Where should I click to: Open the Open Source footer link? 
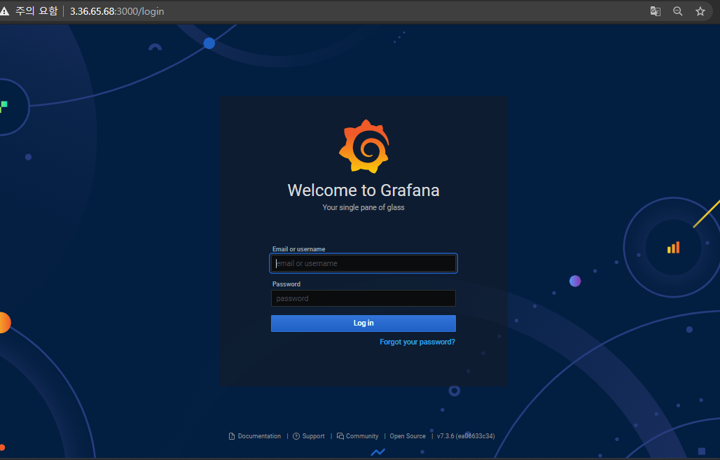coord(408,436)
